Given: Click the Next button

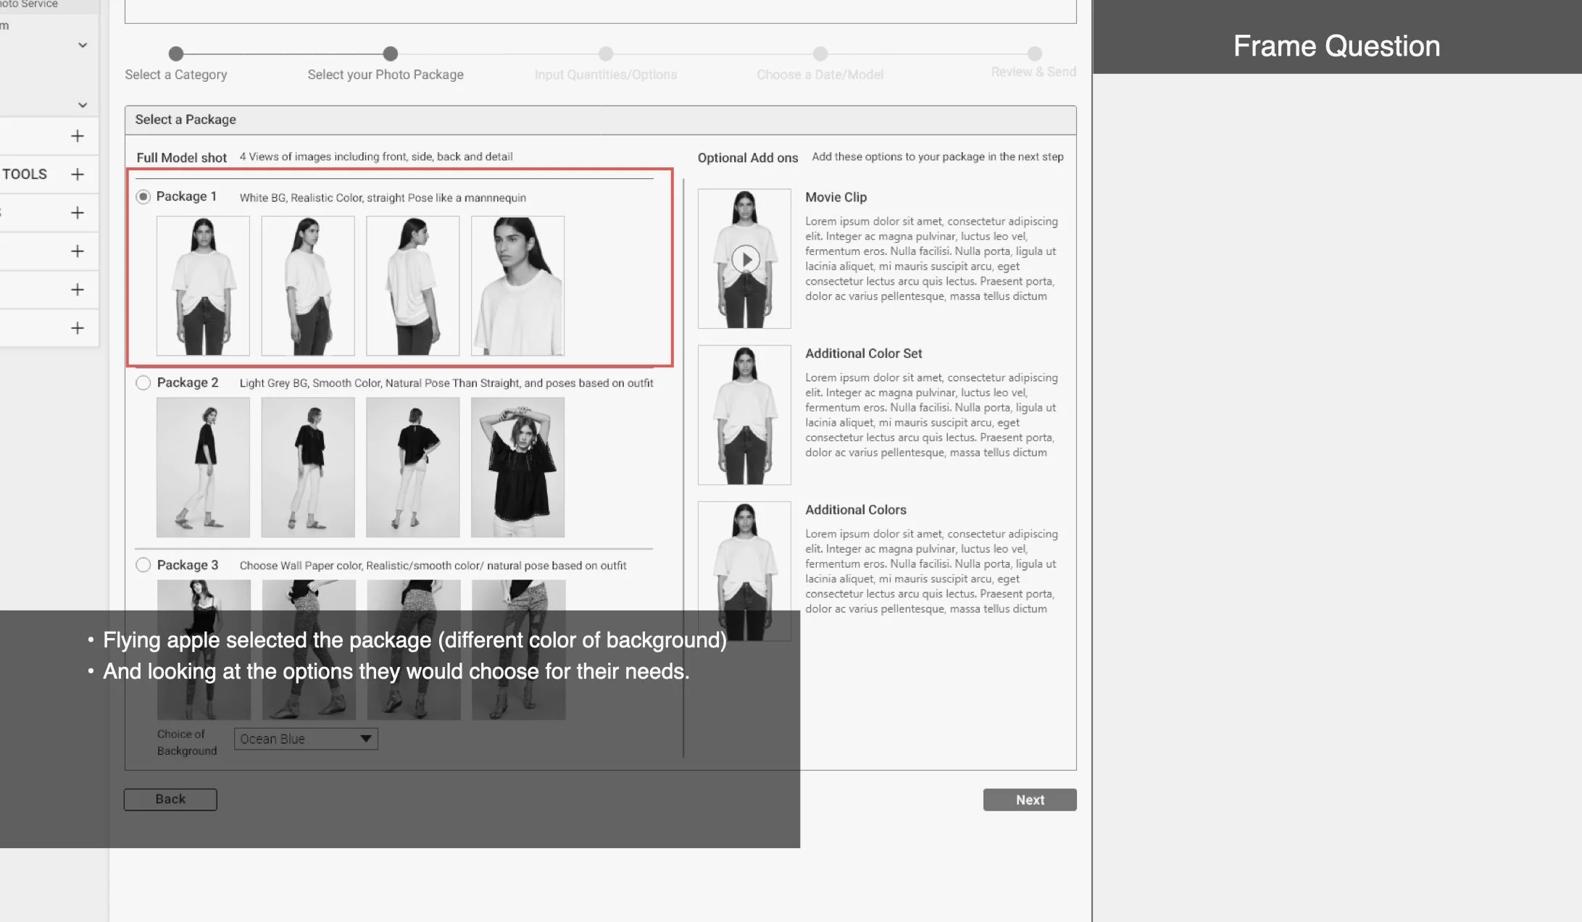Looking at the screenshot, I should (1029, 800).
